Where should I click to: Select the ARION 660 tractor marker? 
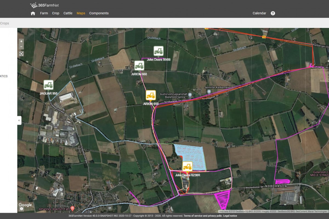139,66
